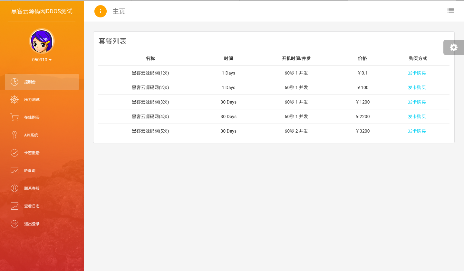Image resolution: width=464 pixels, height=271 pixels.
Task: Click the pie chart icon beside 控制台
Action: [15, 82]
